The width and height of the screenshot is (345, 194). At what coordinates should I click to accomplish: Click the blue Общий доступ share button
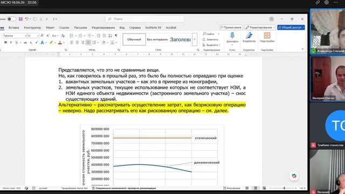click(x=291, y=27)
